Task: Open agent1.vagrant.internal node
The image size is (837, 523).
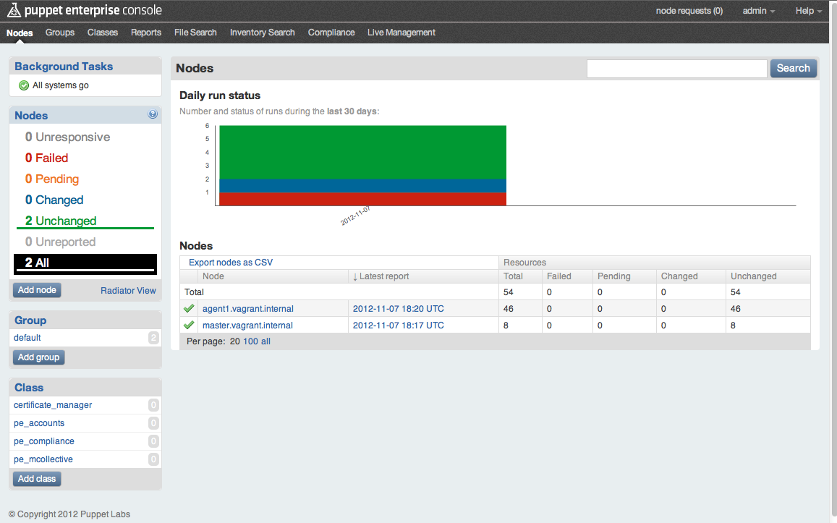Action: (x=247, y=308)
